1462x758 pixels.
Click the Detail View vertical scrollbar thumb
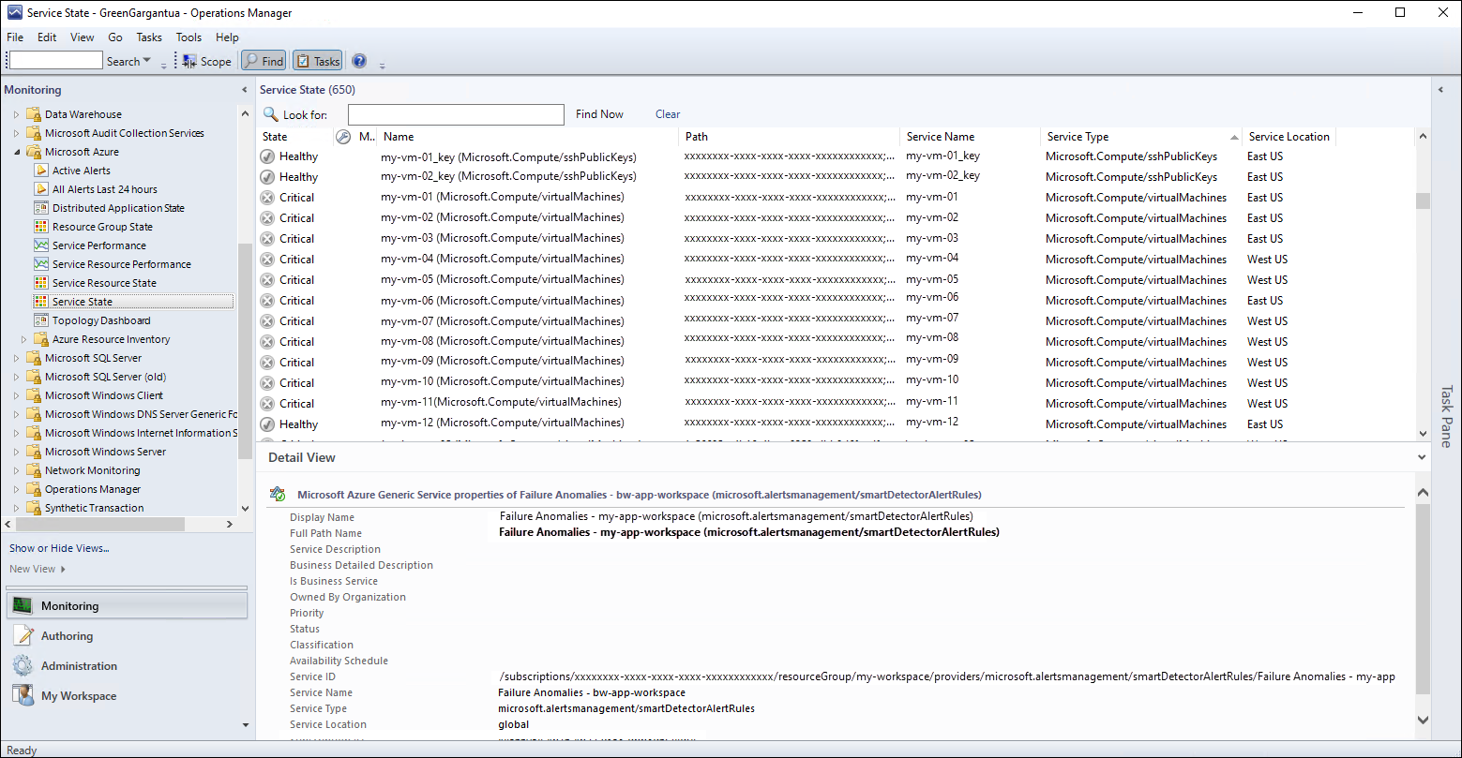(1423, 600)
